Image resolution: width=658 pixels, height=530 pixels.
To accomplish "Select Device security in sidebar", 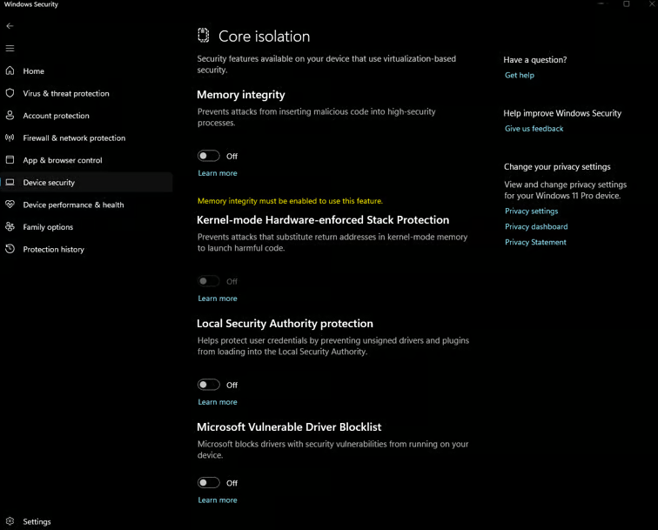I will pos(86,182).
